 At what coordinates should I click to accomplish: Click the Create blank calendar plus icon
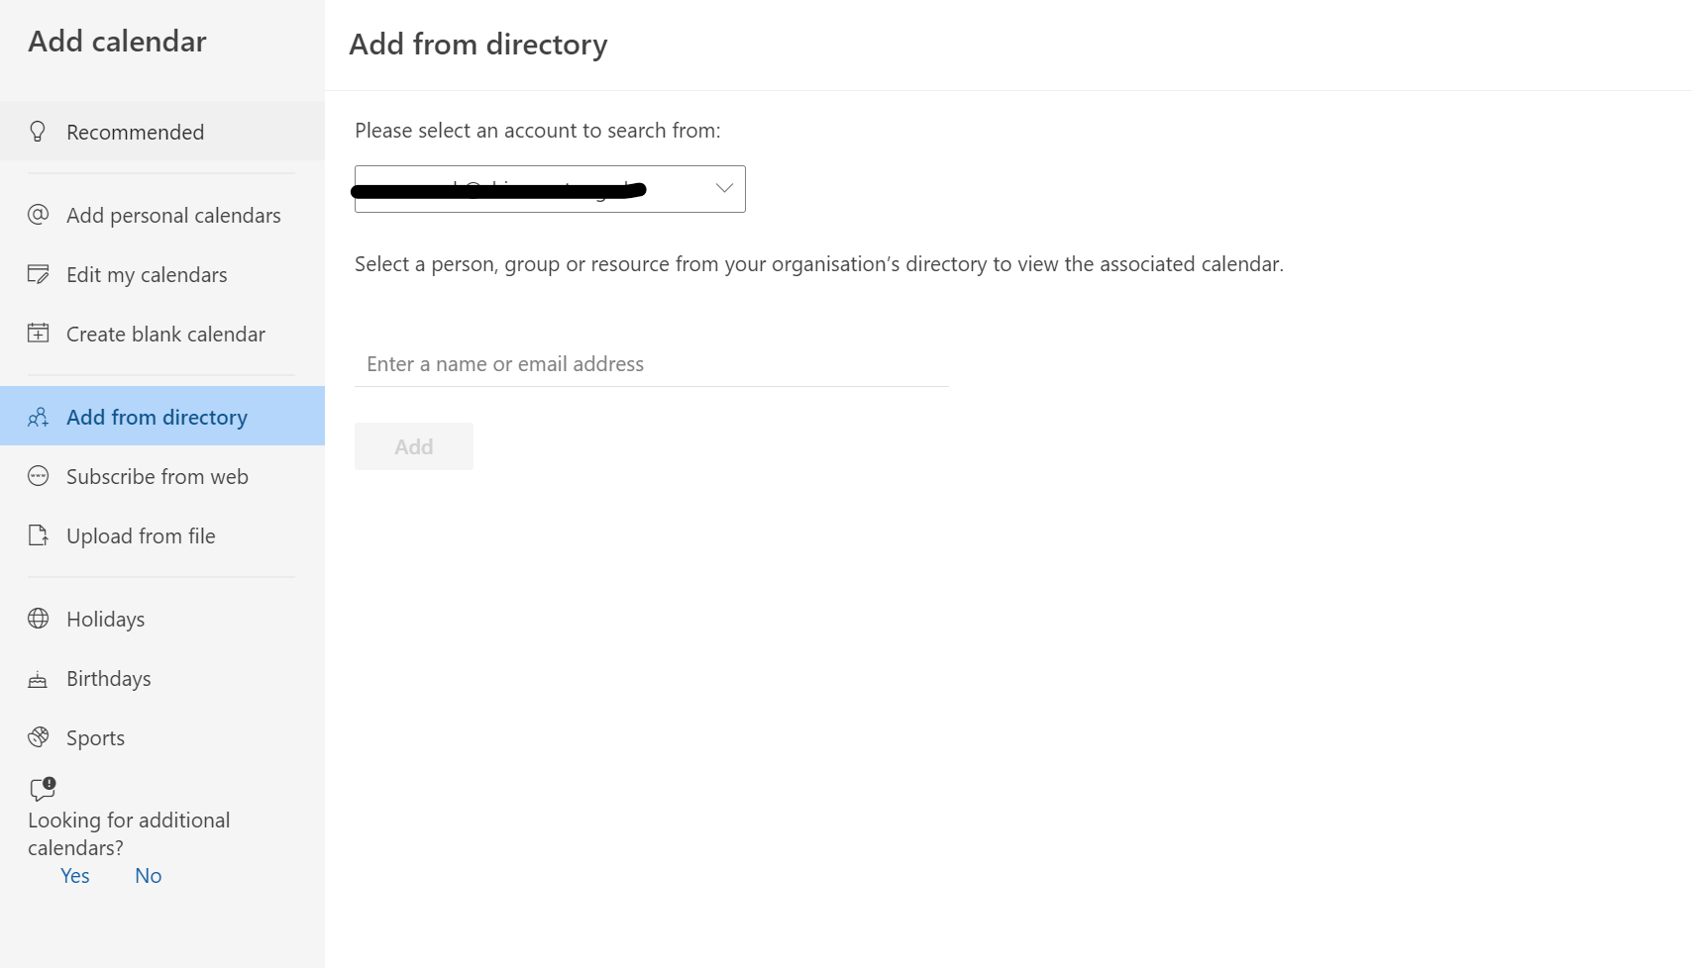click(38, 334)
